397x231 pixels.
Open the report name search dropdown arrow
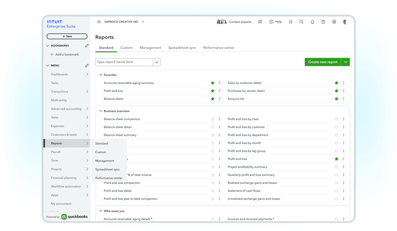[157, 62]
